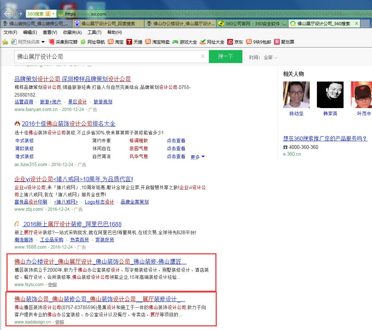Open 快照 cache for www.fsytu.com
Viewport: 372px width, 330px height.
point(53,285)
